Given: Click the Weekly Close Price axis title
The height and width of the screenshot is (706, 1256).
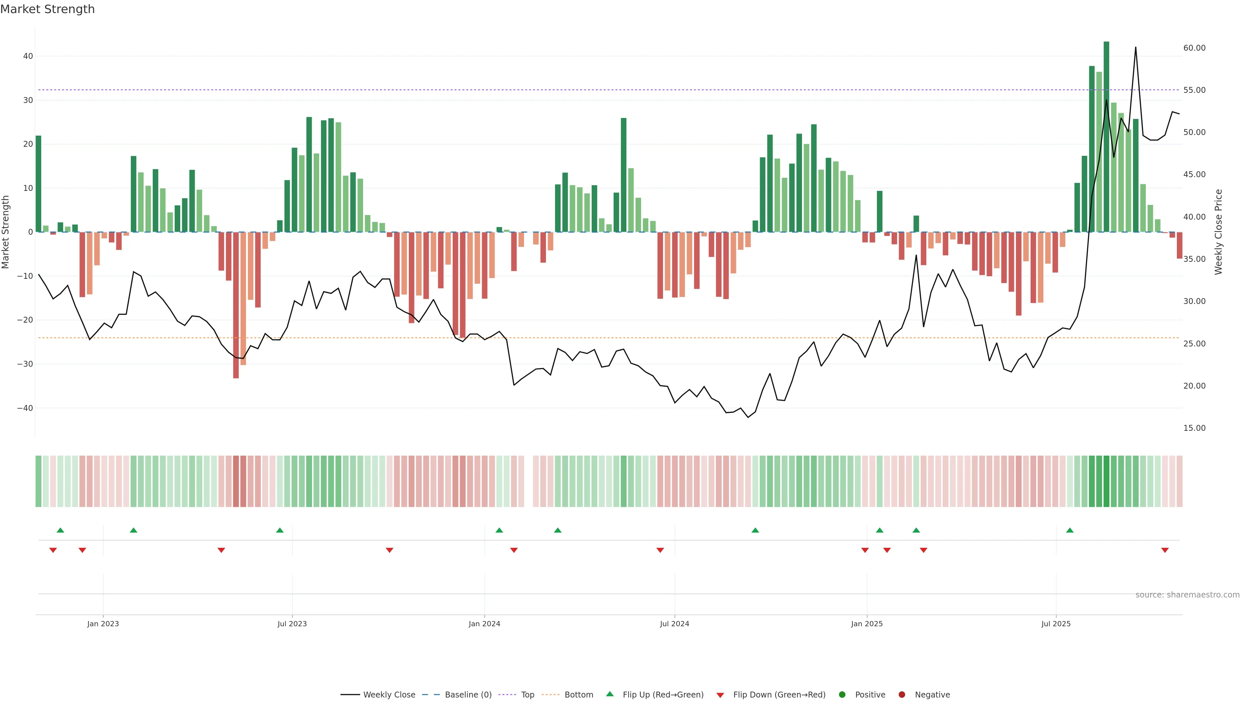Looking at the screenshot, I should coord(1218,232).
